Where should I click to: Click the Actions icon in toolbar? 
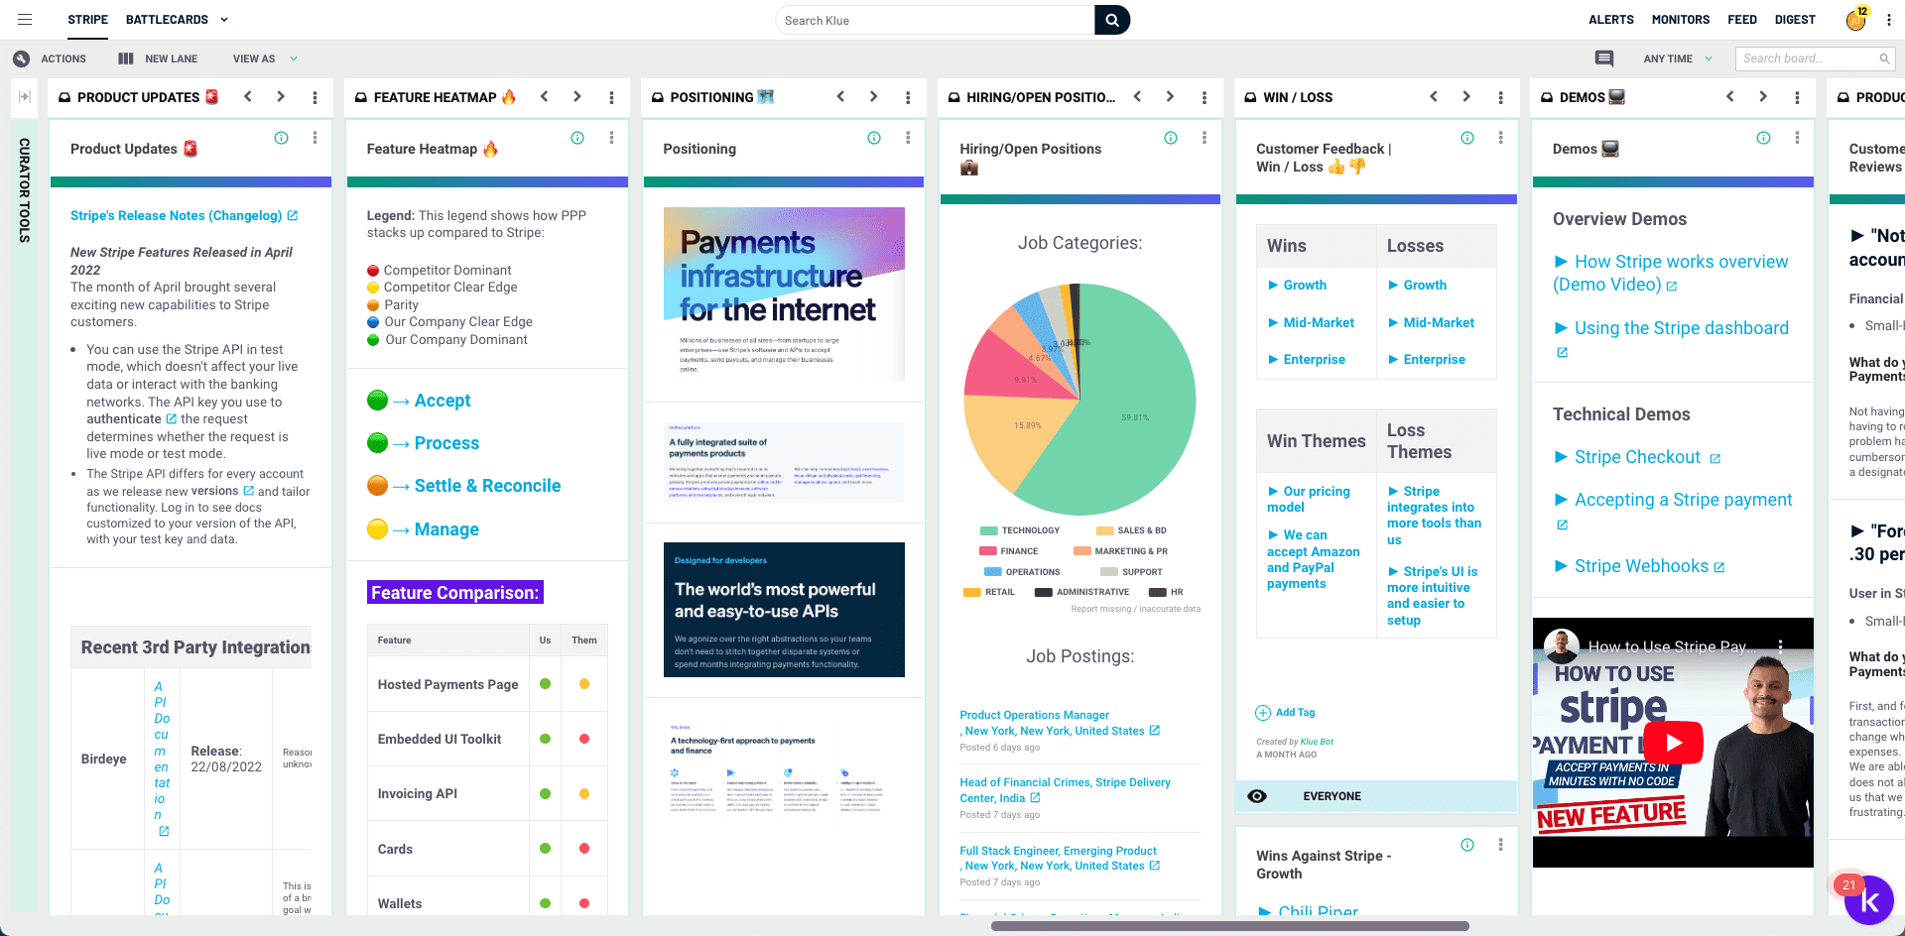pyautogui.click(x=22, y=58)
